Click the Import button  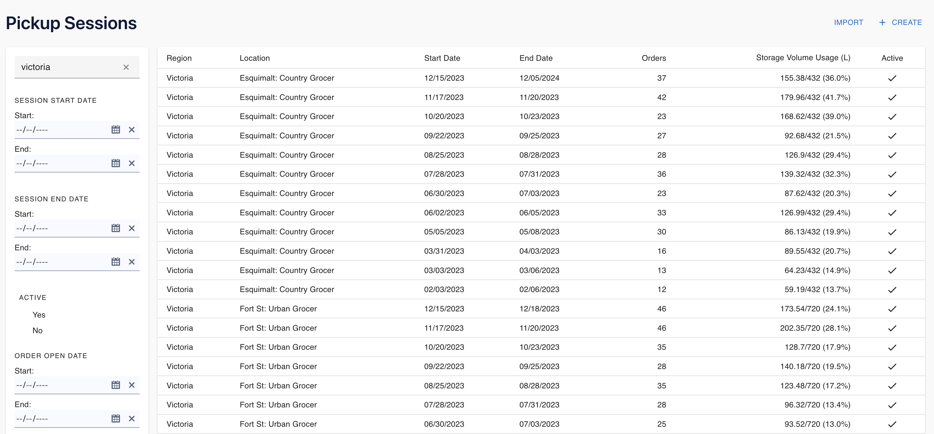point(848,22)
